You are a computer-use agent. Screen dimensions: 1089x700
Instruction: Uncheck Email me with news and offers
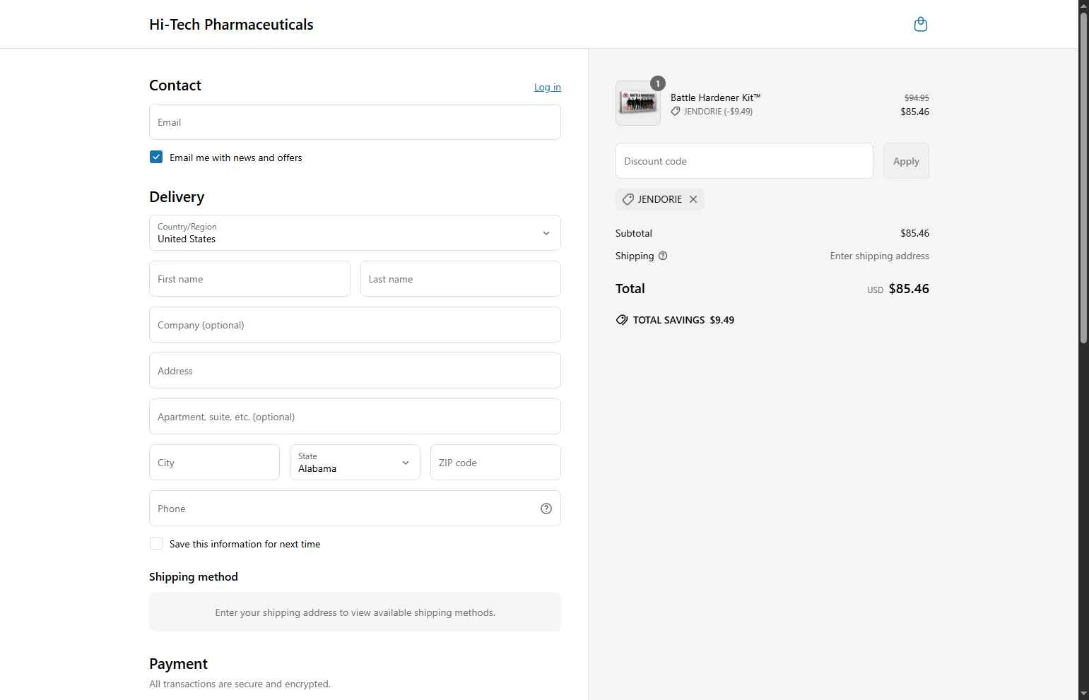point(156,157)
